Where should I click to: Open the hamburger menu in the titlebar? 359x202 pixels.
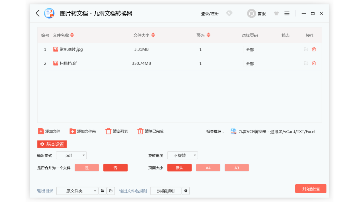[287, 13]
